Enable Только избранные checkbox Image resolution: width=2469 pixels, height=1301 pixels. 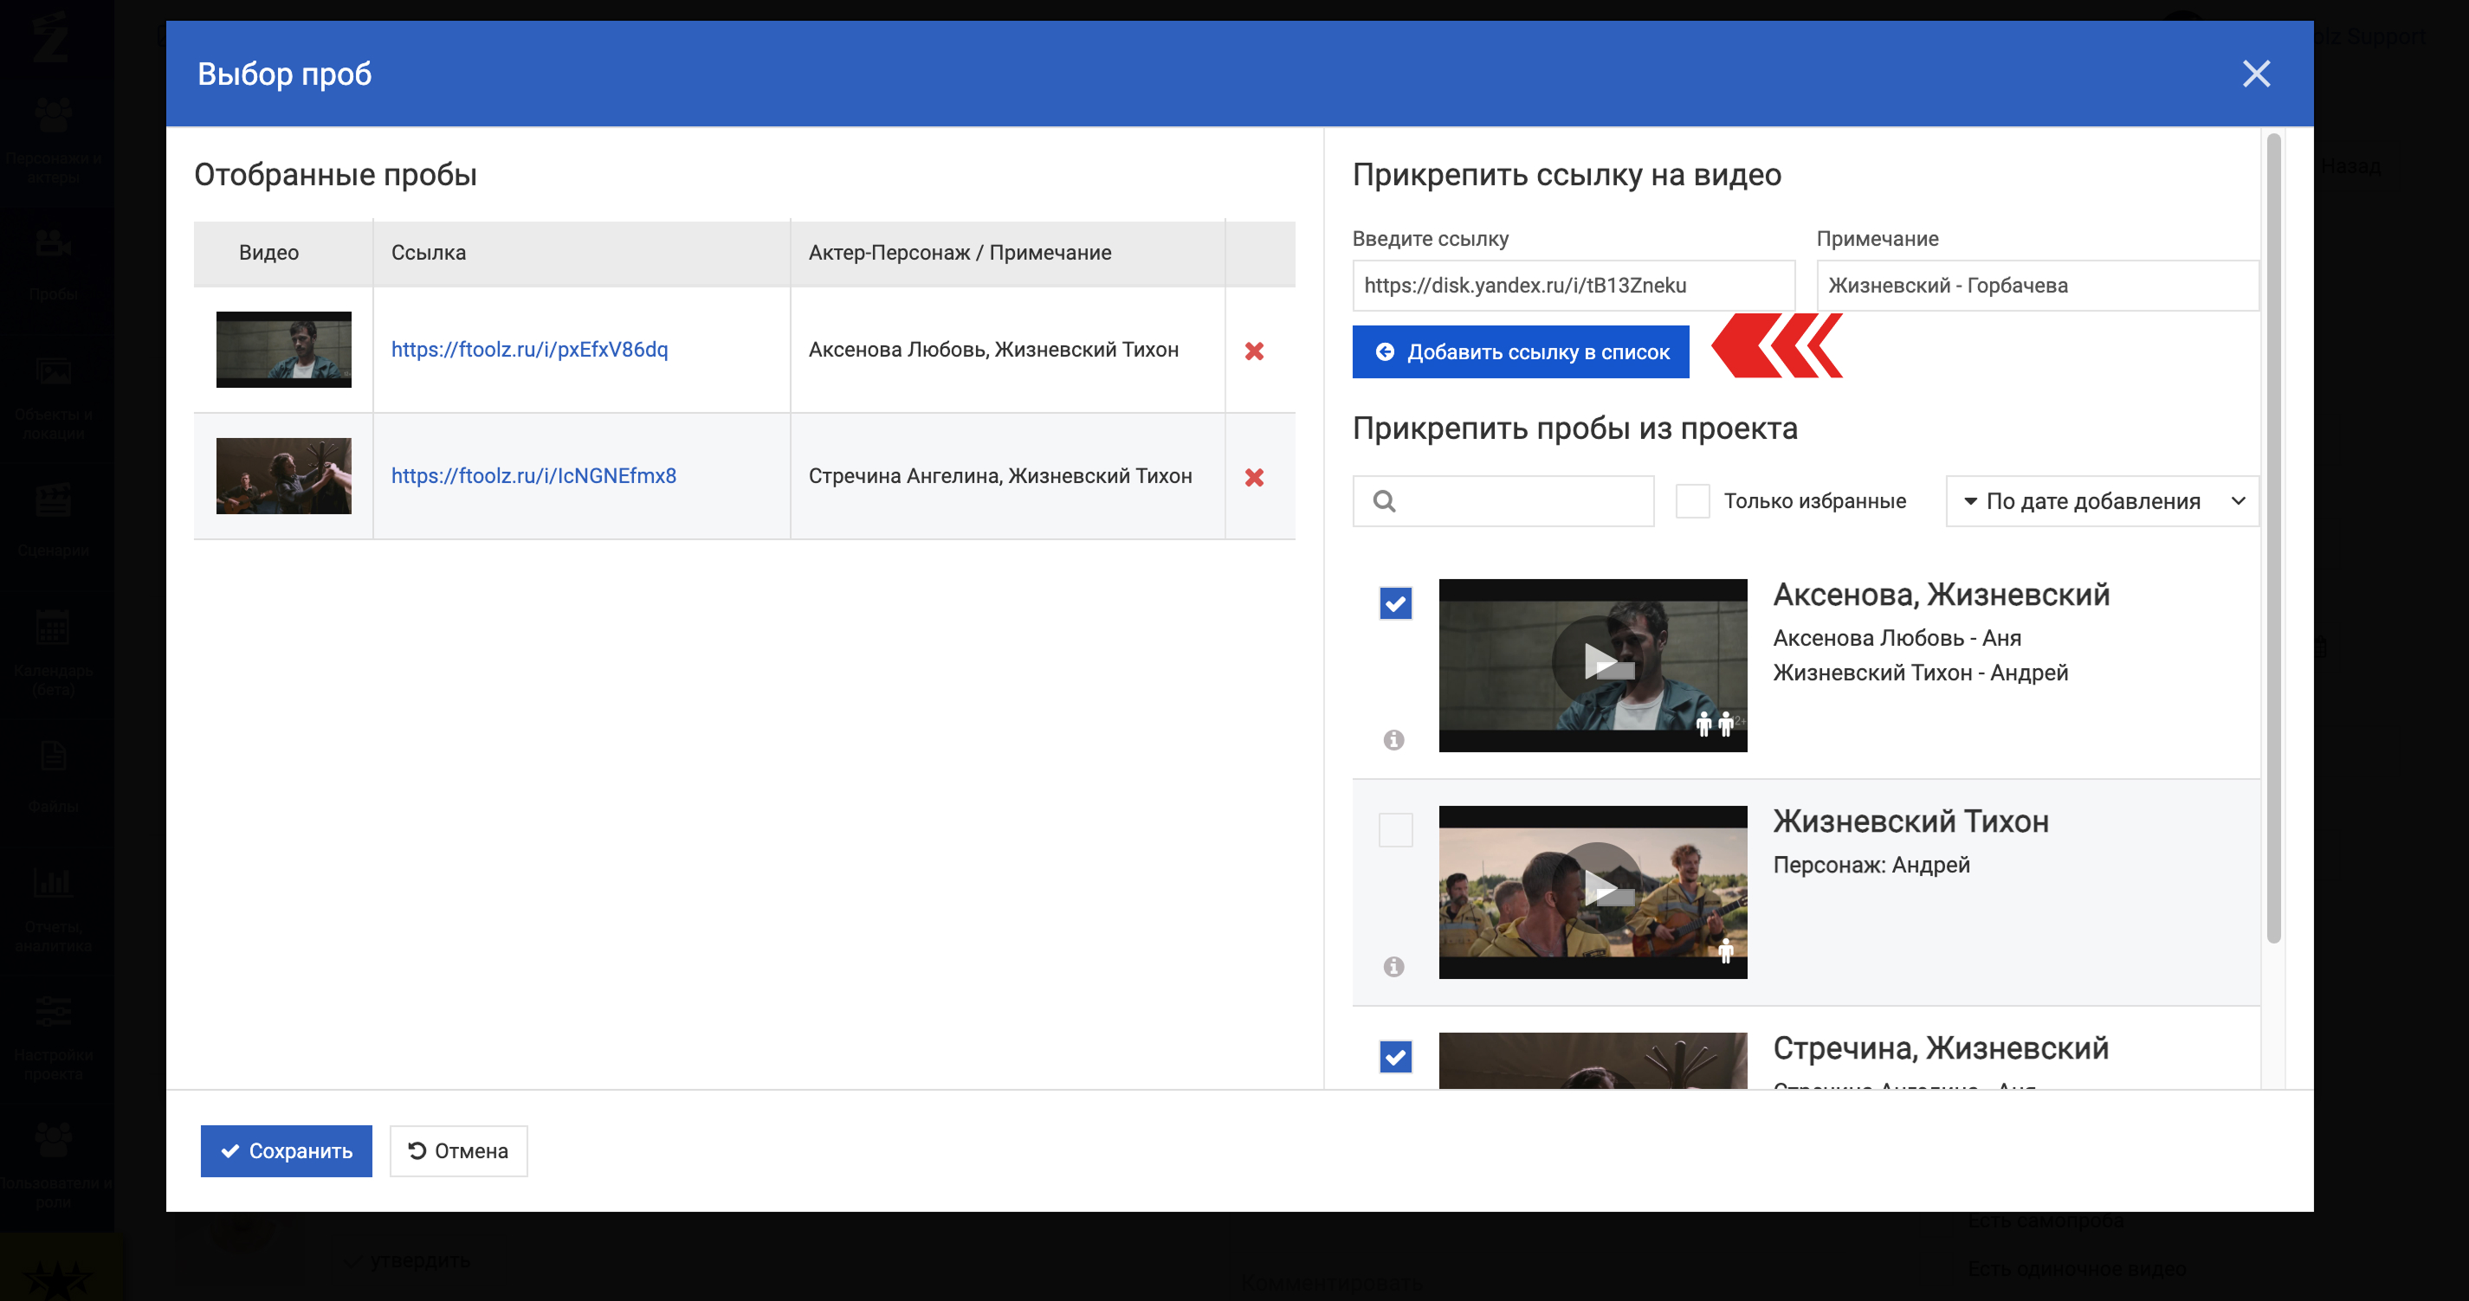tap(1691, 501)
